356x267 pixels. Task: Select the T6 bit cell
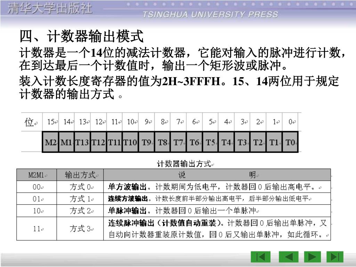[195, 142]
